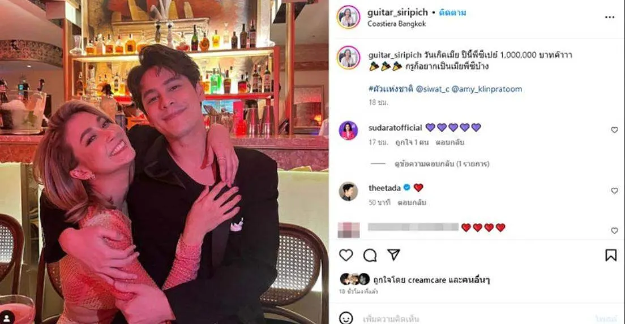Reply to theetada's comment
The height and width of the screenshot is (324, 625).
[x=412, y=202]
